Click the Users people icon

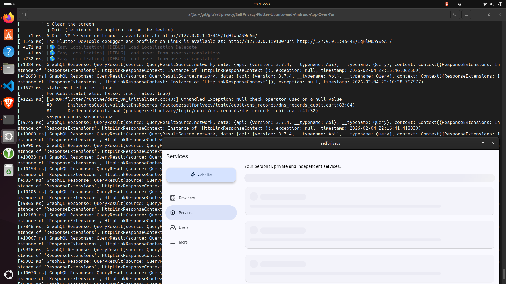[x=173, y=227]
